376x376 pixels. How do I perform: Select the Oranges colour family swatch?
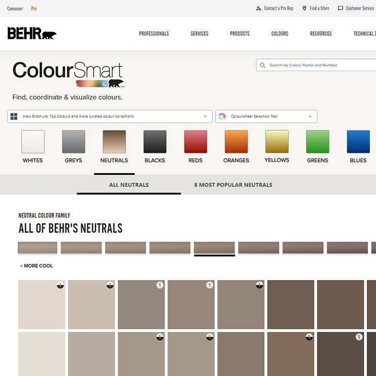pyautogui.click(x=236, y=141)
